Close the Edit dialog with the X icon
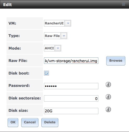Image resolution: width=129 pixels, height=132 pixels. point(124,4)
